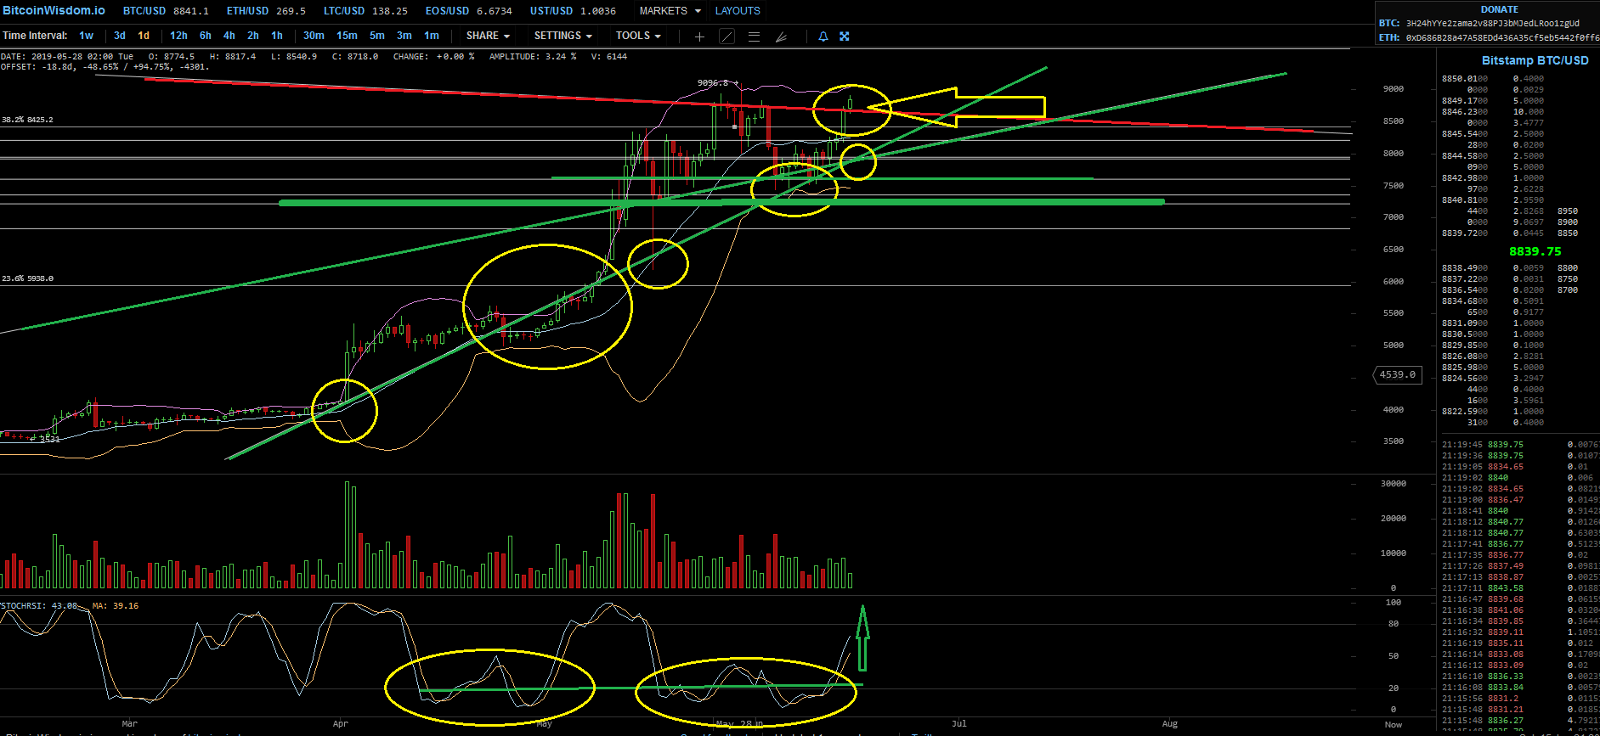Open the LAYOUTS menu
The image size is (1600, 736).
pos(738,11)
